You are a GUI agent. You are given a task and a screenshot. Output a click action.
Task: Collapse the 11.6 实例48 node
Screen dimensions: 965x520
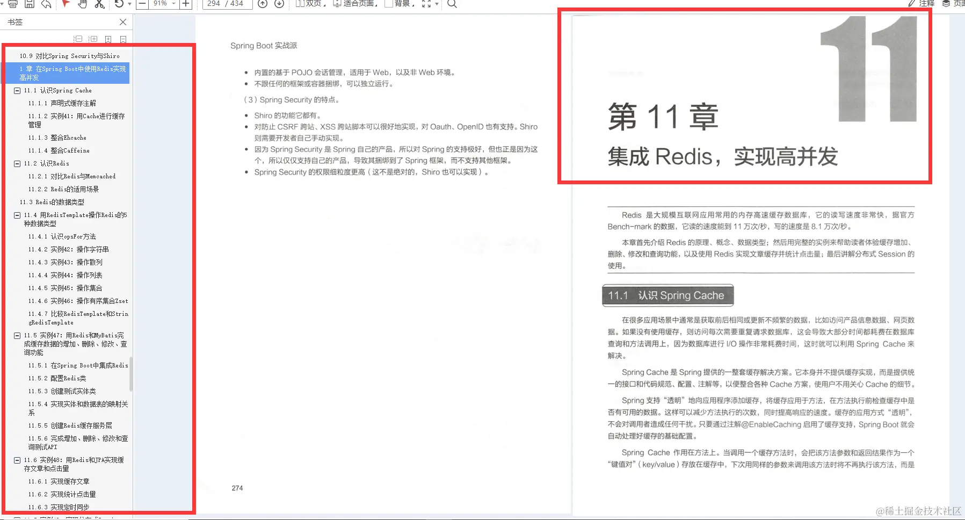(17, 460)
